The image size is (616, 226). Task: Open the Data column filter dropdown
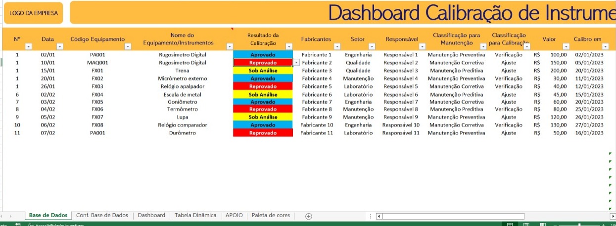[x=60, y=46]
